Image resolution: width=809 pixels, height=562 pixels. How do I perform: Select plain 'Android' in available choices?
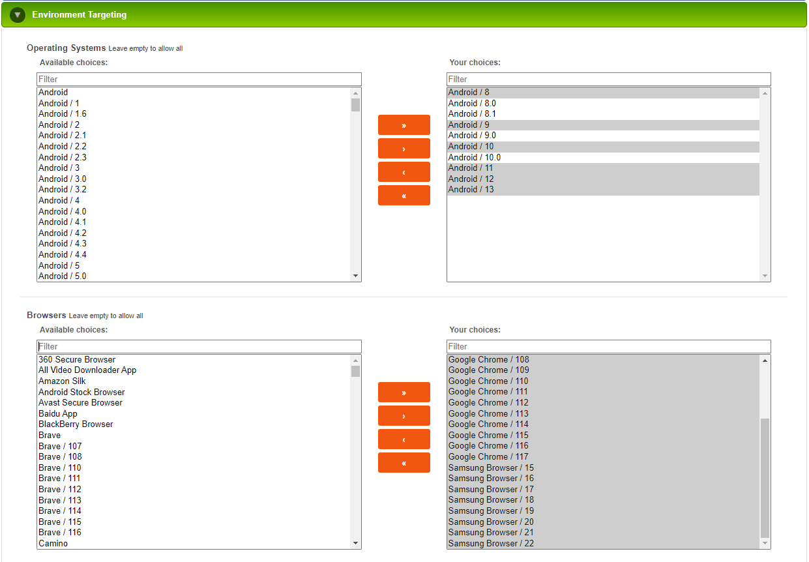[194, 93]
